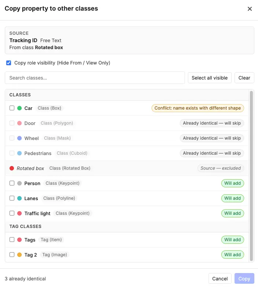Viewport: 258px width, 287px height.
Task: Click Traffic light's Will add badge
Action: click(x=233, y=213)
